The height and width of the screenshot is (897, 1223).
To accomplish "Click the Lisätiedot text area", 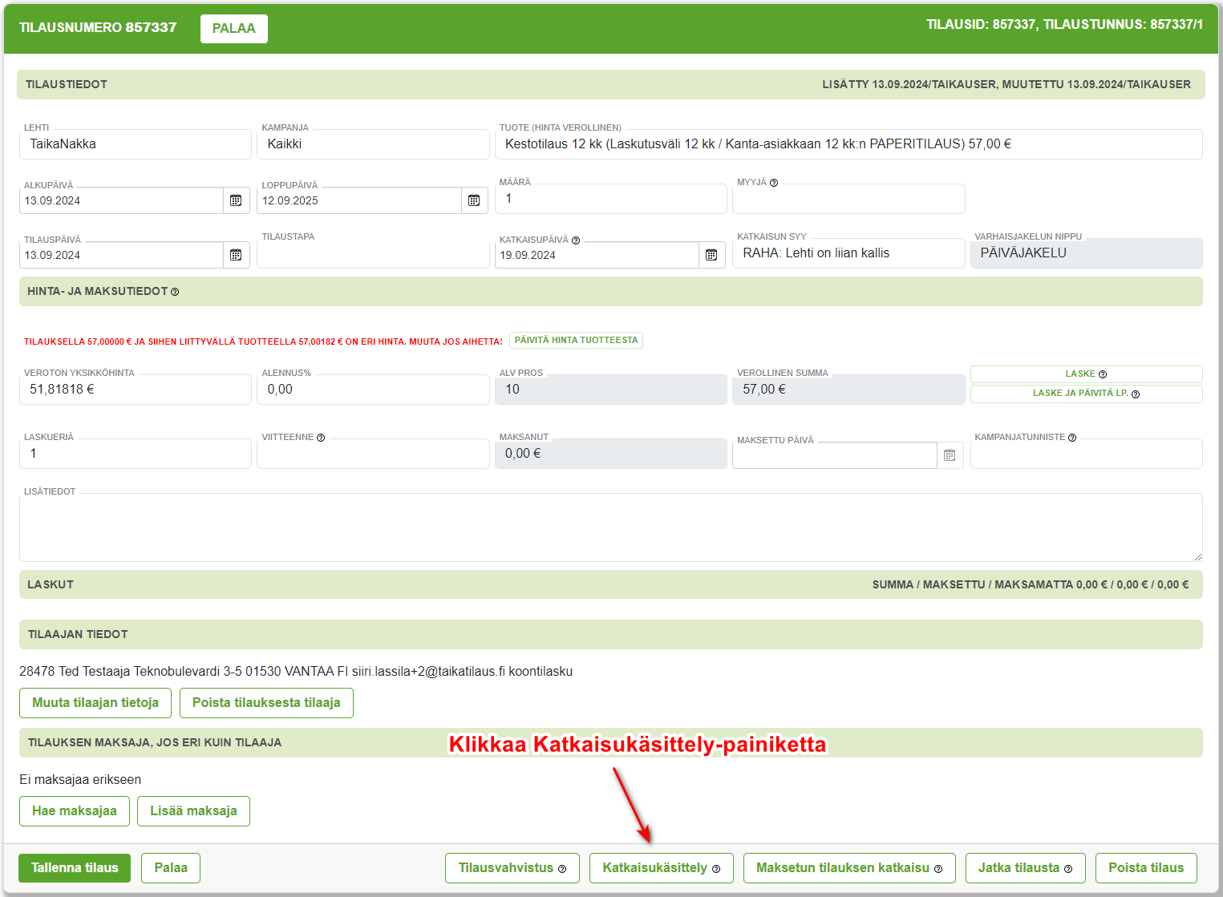I will [611, 527].
